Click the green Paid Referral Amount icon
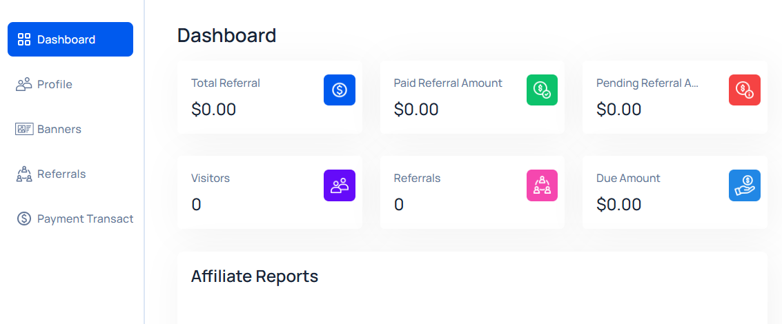This screenshot has width=782, height=324. [x=542, y=90]
